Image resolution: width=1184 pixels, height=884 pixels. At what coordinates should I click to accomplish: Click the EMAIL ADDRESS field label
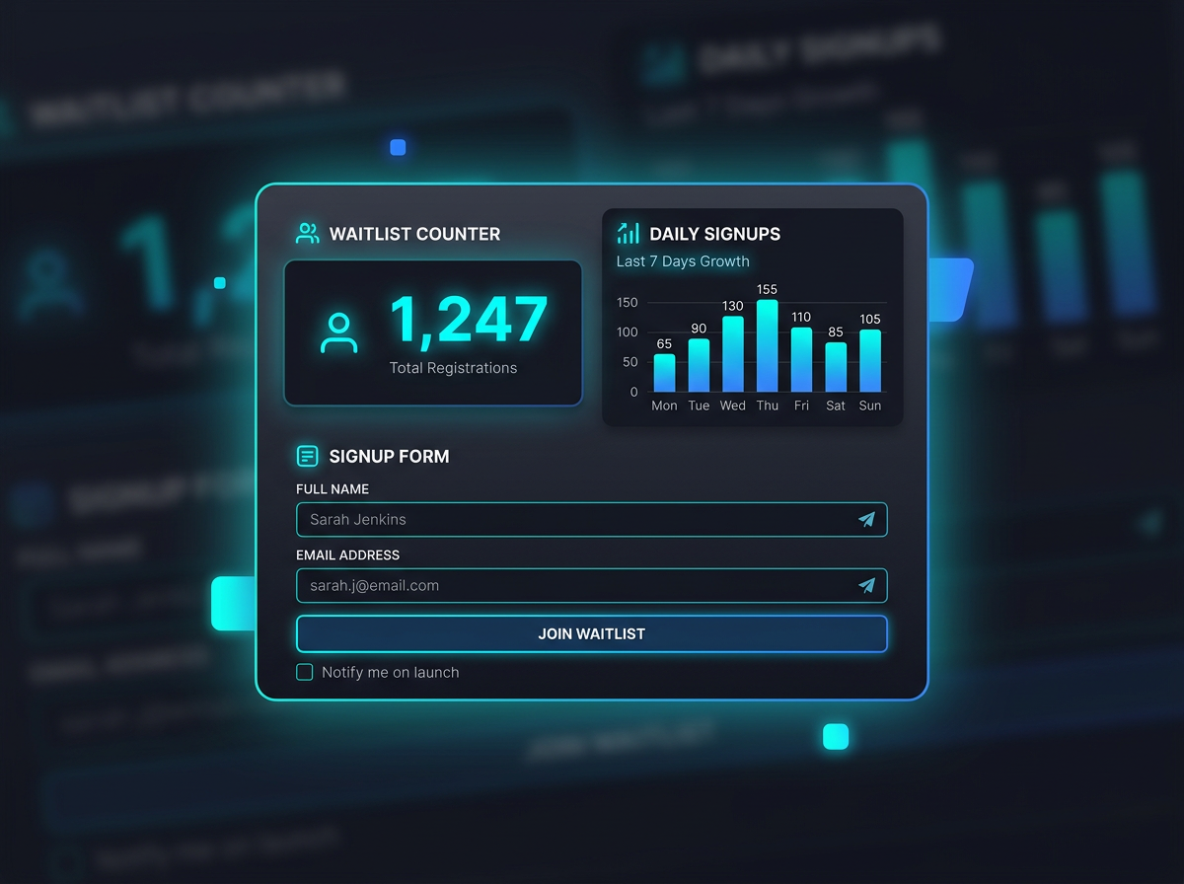pos(347,555)
